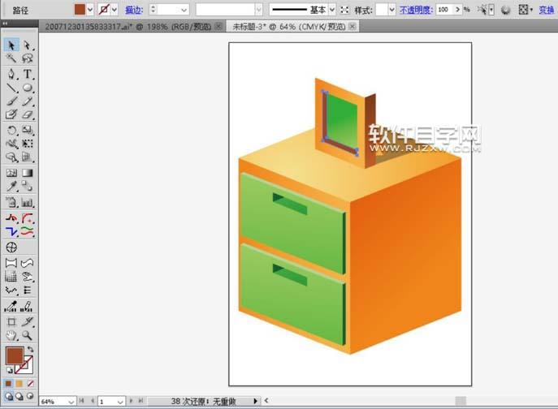Select the Type tool

click(x=27, y=74)
